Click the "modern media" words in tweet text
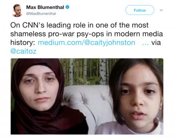174x137 pixels. (x=138, y=34)
